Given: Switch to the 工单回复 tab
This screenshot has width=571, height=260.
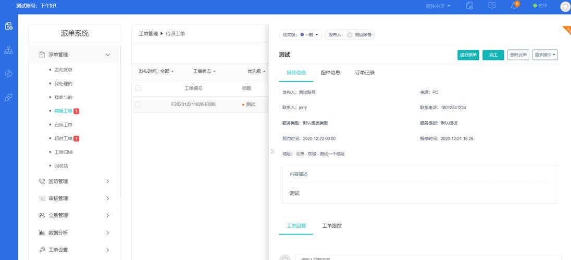Looking at the screenshot, I should coord(296,226).
